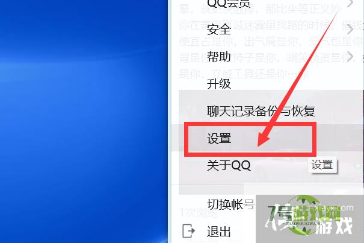The image size is (364, 243).
Task: Choose 切换帐号 to switch accounts
Action: 231,204
